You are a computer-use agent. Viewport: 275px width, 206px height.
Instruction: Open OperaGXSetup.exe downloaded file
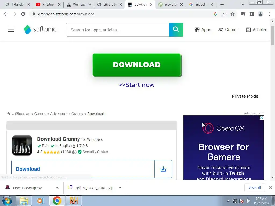click(28, 188)
